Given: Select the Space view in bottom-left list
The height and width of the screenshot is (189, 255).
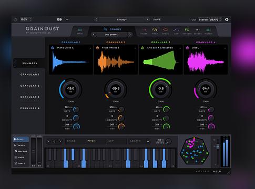Looking at the screenshot, I should [19, 163].
